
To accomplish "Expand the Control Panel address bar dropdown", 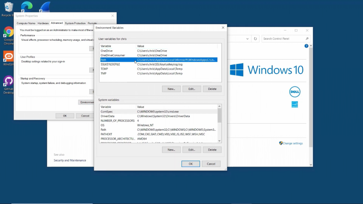I will (247, 39).
